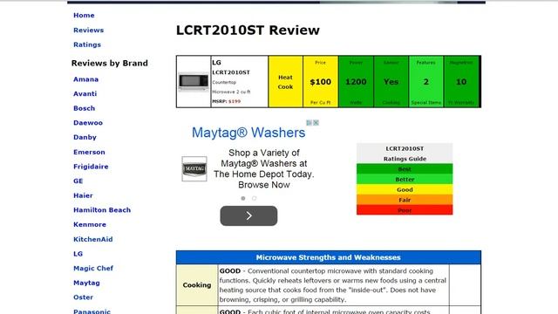Image resolution: width=558 pixels, height=314 pixels.
Task: Open Hamilton Beach brand reviews
Action: 102,210
